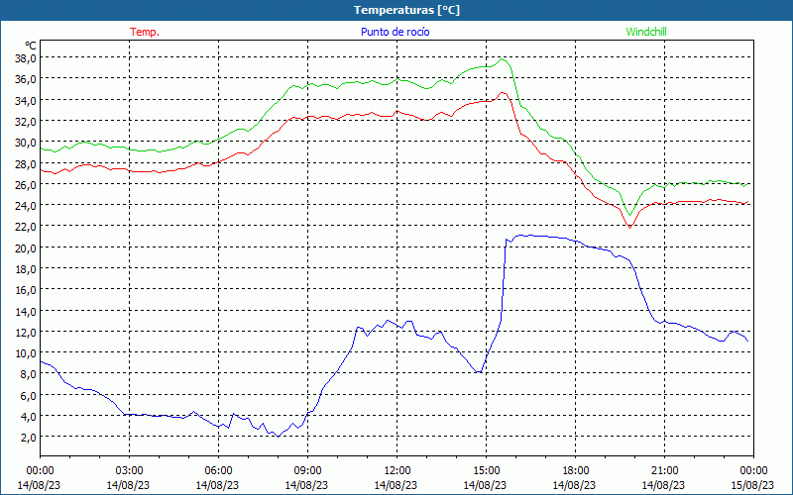Select the red Temp. legend label
Viewport: 793px width, 495px height.
click(145, 32)
